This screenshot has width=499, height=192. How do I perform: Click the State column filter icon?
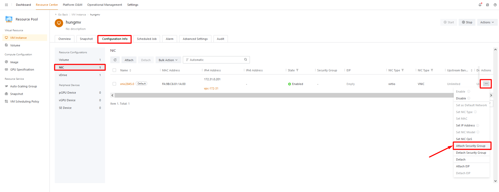pos(297,70)
